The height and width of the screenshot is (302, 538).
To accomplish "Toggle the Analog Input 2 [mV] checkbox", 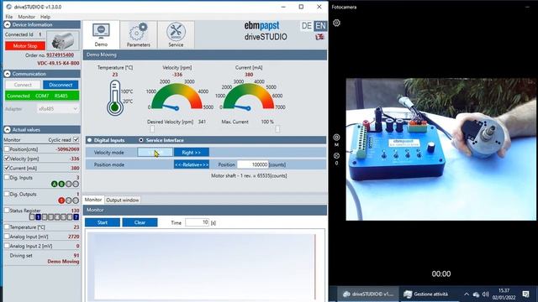I will tap(7, 246).
